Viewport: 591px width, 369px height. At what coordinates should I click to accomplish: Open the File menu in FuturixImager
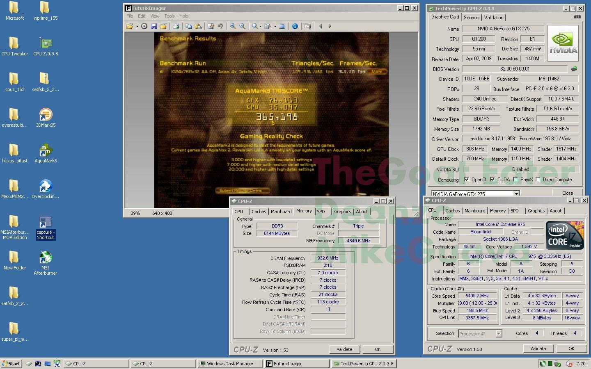pyautogui.click(x=130, y=16)
